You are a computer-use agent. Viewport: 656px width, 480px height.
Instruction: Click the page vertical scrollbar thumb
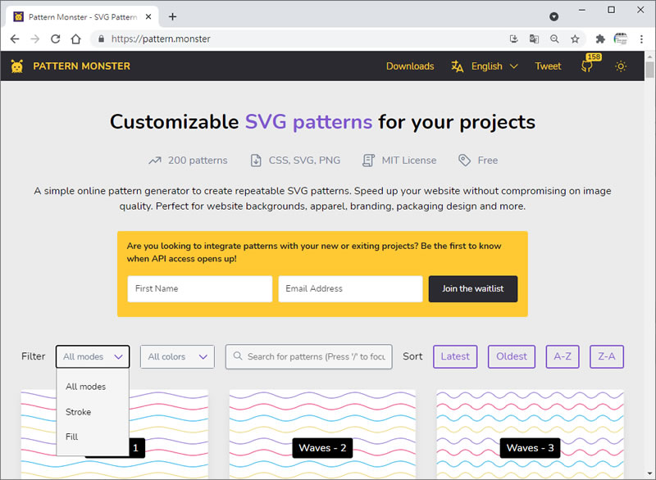tap(649, 70)
